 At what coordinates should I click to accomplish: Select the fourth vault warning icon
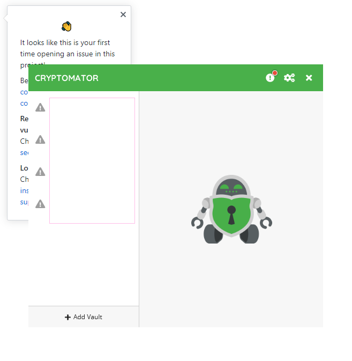[40, 204]
